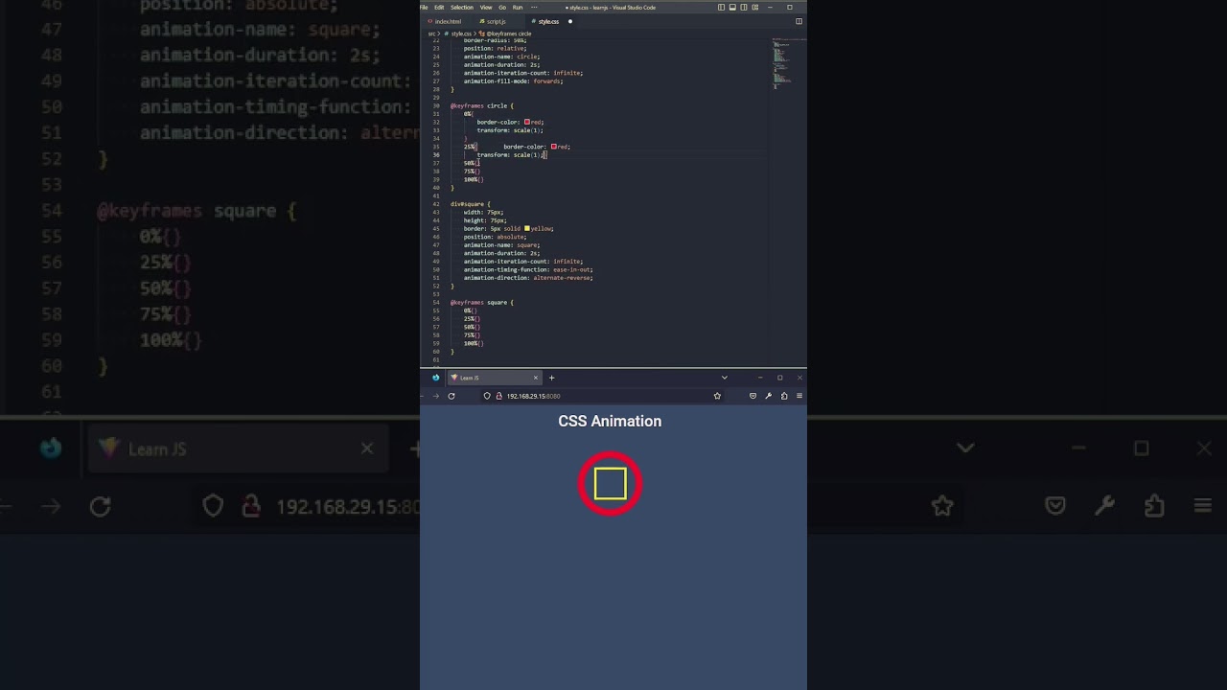Open the Run menu
The height and width of the screenshot is (690, 1227).
pyautogui.click(x=518, y=8)
